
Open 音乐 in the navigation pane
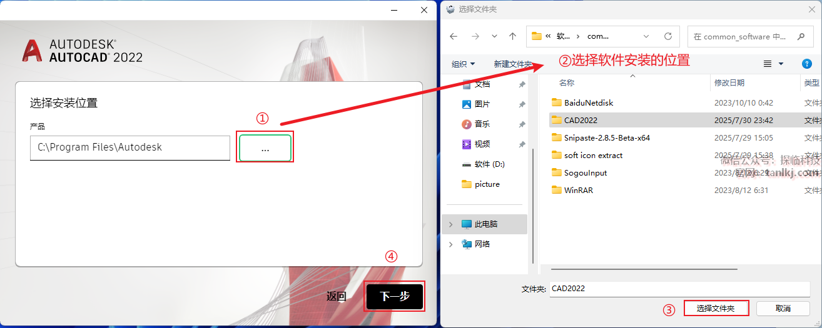point(482,124)
